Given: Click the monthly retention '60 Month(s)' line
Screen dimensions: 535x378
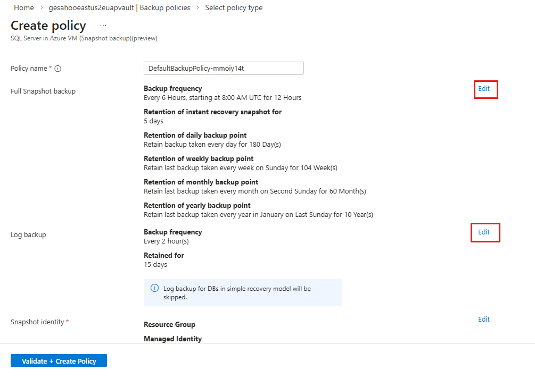Looking at the screenshot, I should point(255,191).
